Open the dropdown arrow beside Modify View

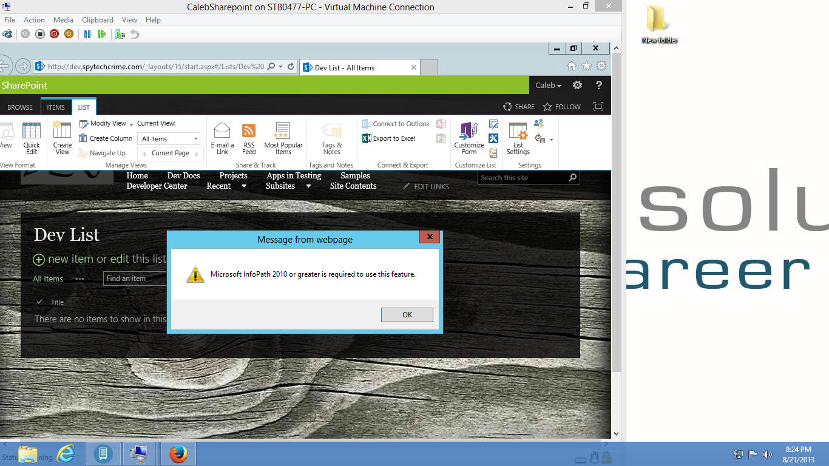(131, 124)
